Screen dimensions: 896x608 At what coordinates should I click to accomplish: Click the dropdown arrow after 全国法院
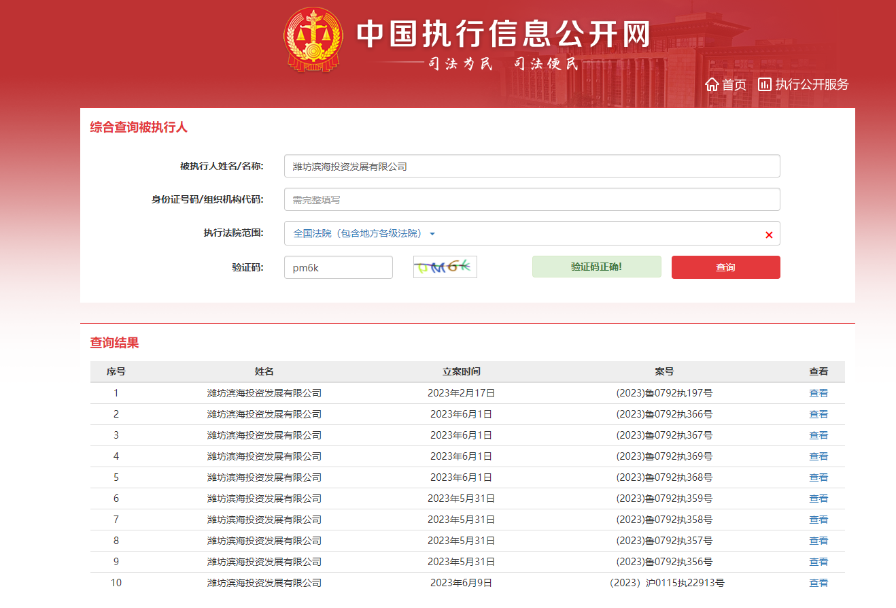point(432,234)
